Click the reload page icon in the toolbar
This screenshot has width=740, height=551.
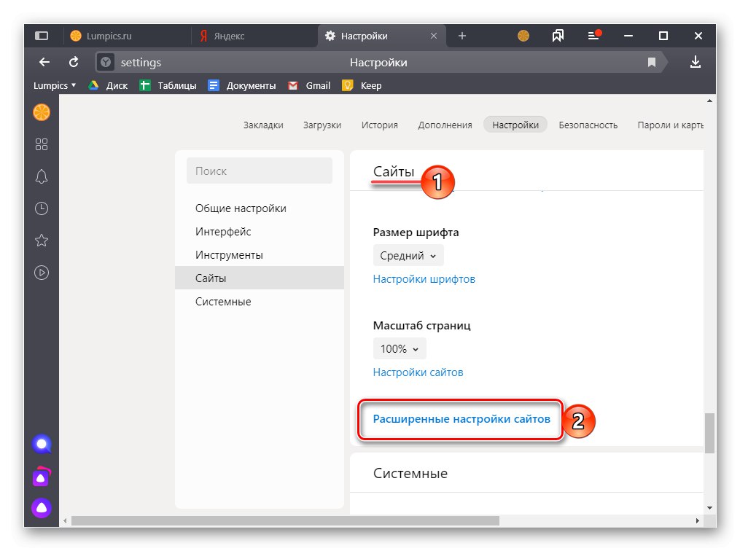[73, 62]
